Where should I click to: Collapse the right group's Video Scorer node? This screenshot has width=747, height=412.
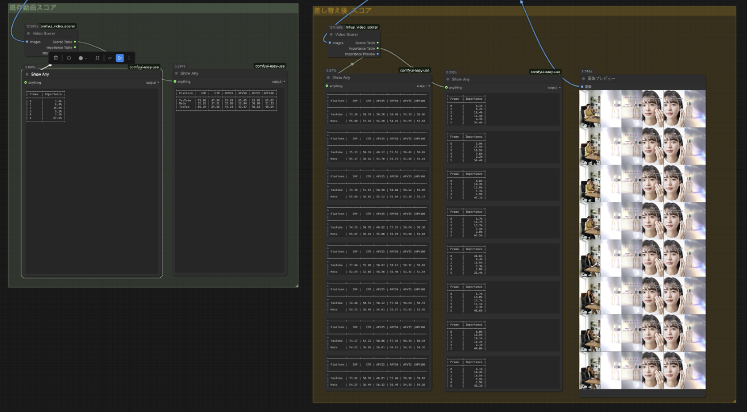[332, 34]
